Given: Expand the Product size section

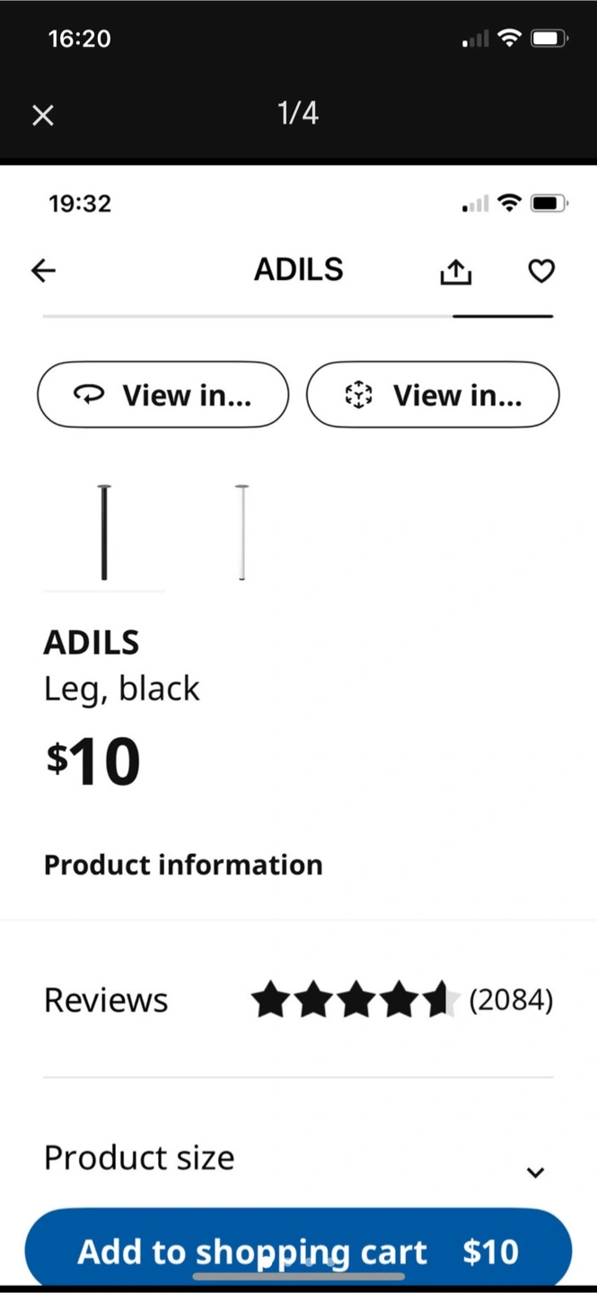Looking at the screenshot, I should [298, 1158].
